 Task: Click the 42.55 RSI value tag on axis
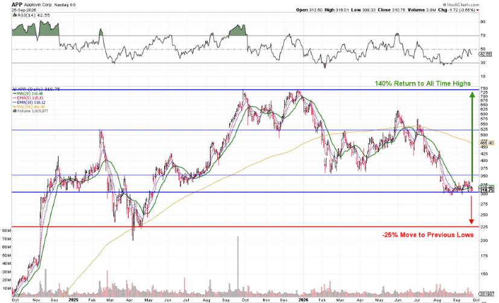[x=486, y=54]
